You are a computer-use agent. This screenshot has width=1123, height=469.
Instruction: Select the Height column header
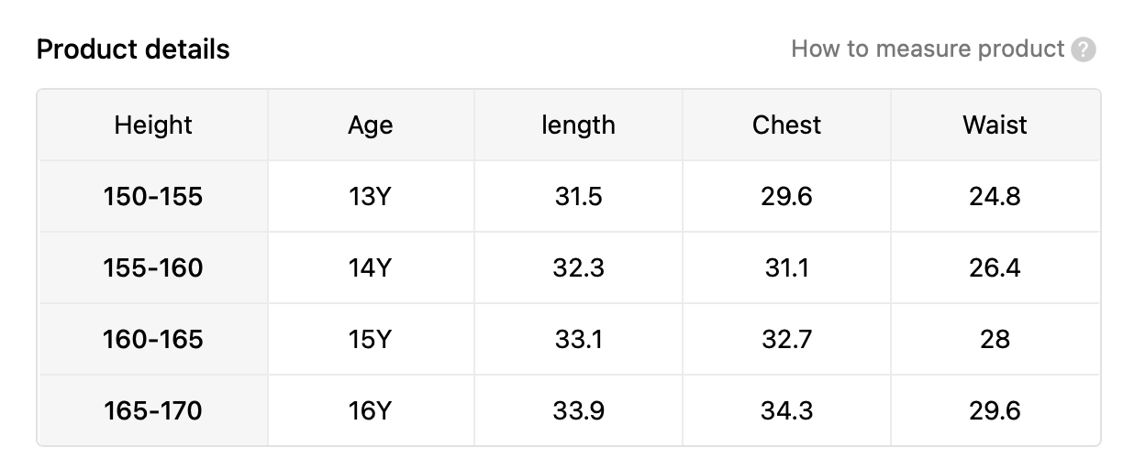153,125
